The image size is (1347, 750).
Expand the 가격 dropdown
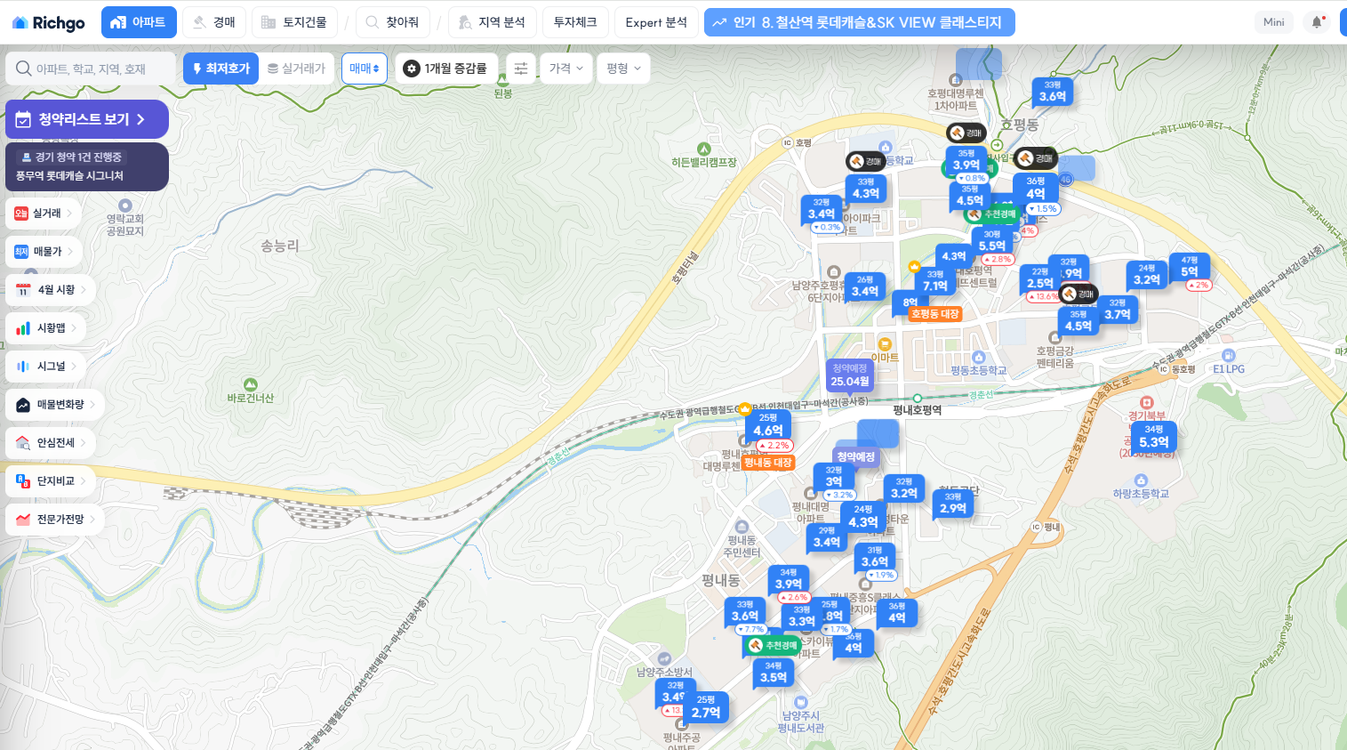point(566,69)
